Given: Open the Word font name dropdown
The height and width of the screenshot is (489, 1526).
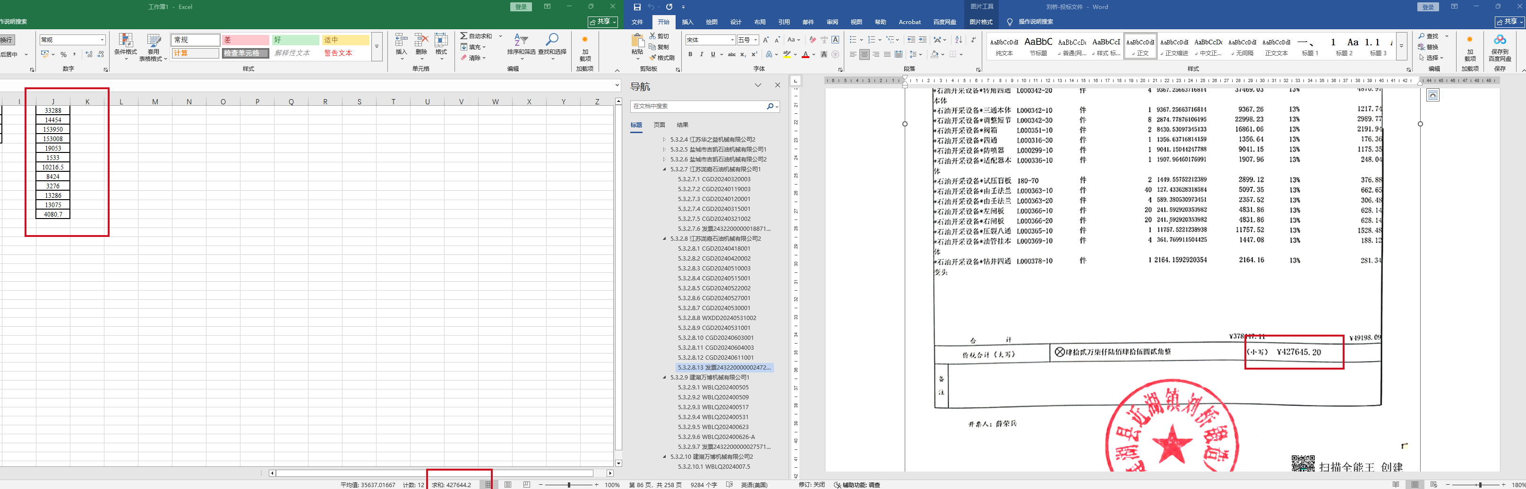Looking at the screenshot, I should tap(733, 40).
